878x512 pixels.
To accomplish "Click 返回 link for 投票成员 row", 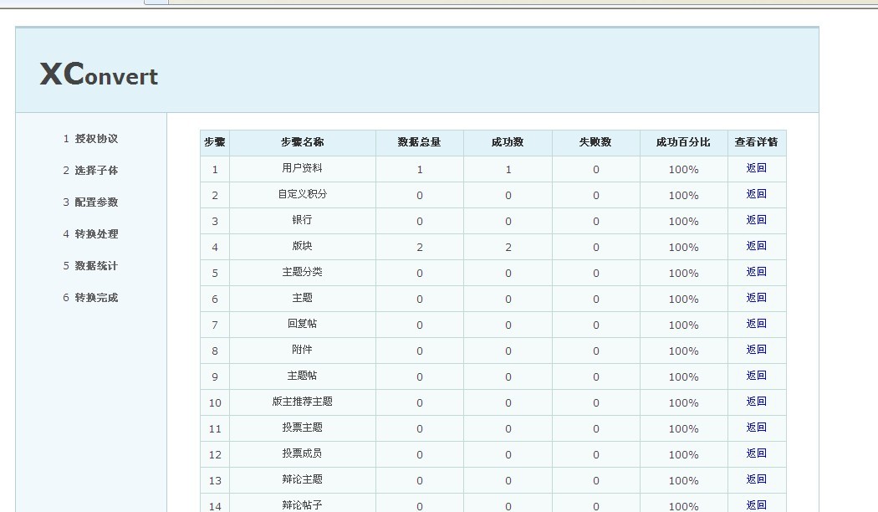I will (757, 453).
